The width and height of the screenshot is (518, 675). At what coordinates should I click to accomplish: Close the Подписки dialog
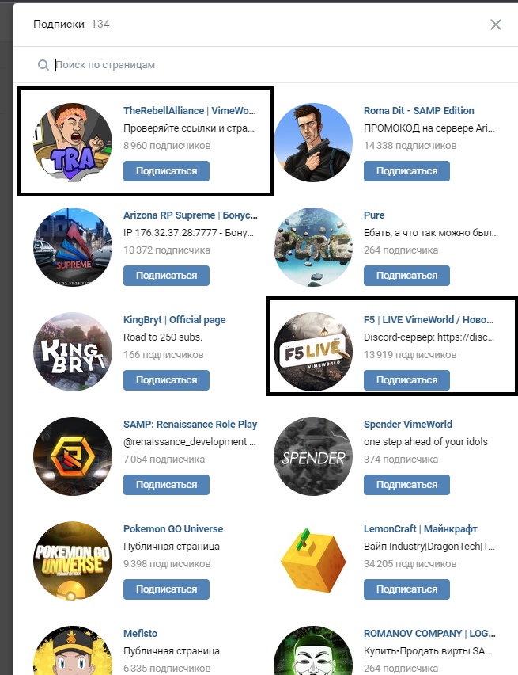[x=496, y=25]
